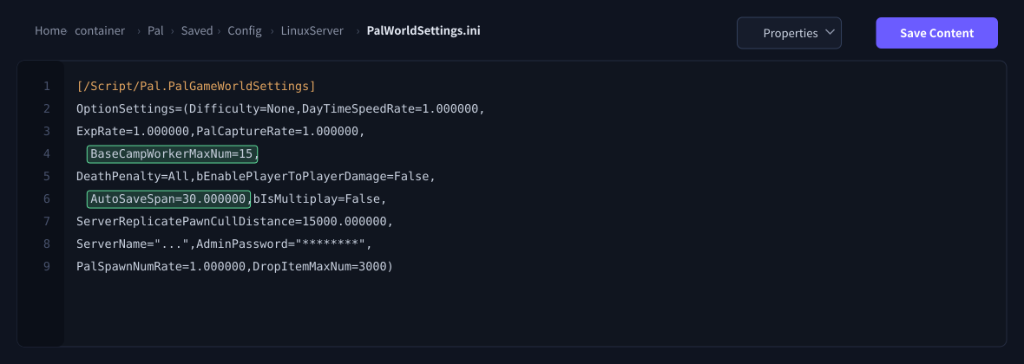Viewport: 1024px width, 364px height.
Task: Click the highlighted BaseCampWorkerMaxNum=15 setting
Action: click(x=173, y=154)
